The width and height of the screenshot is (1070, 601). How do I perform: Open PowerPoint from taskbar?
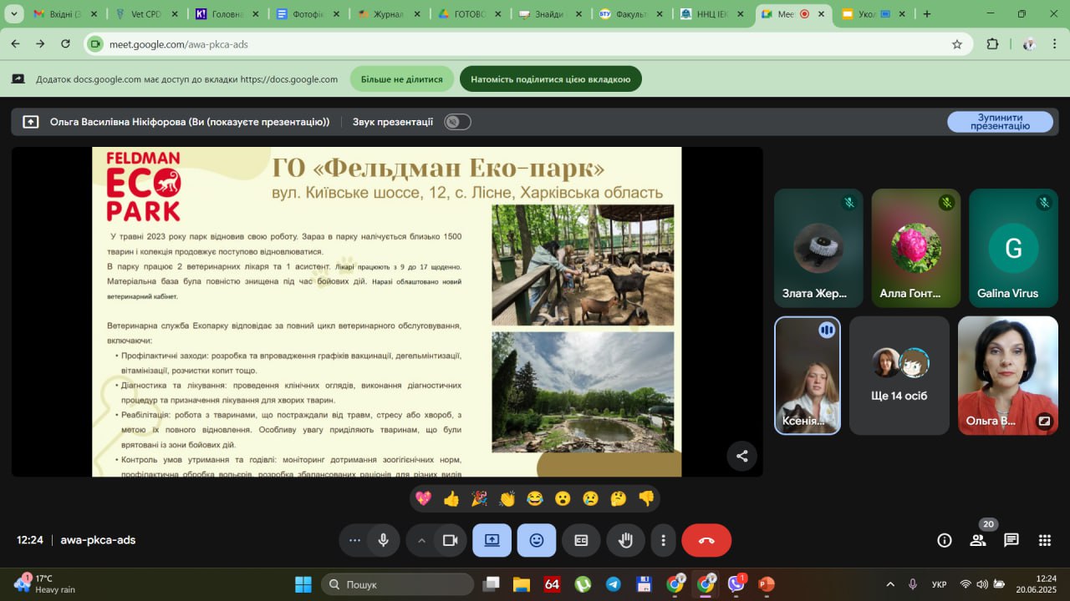point(766,584)
